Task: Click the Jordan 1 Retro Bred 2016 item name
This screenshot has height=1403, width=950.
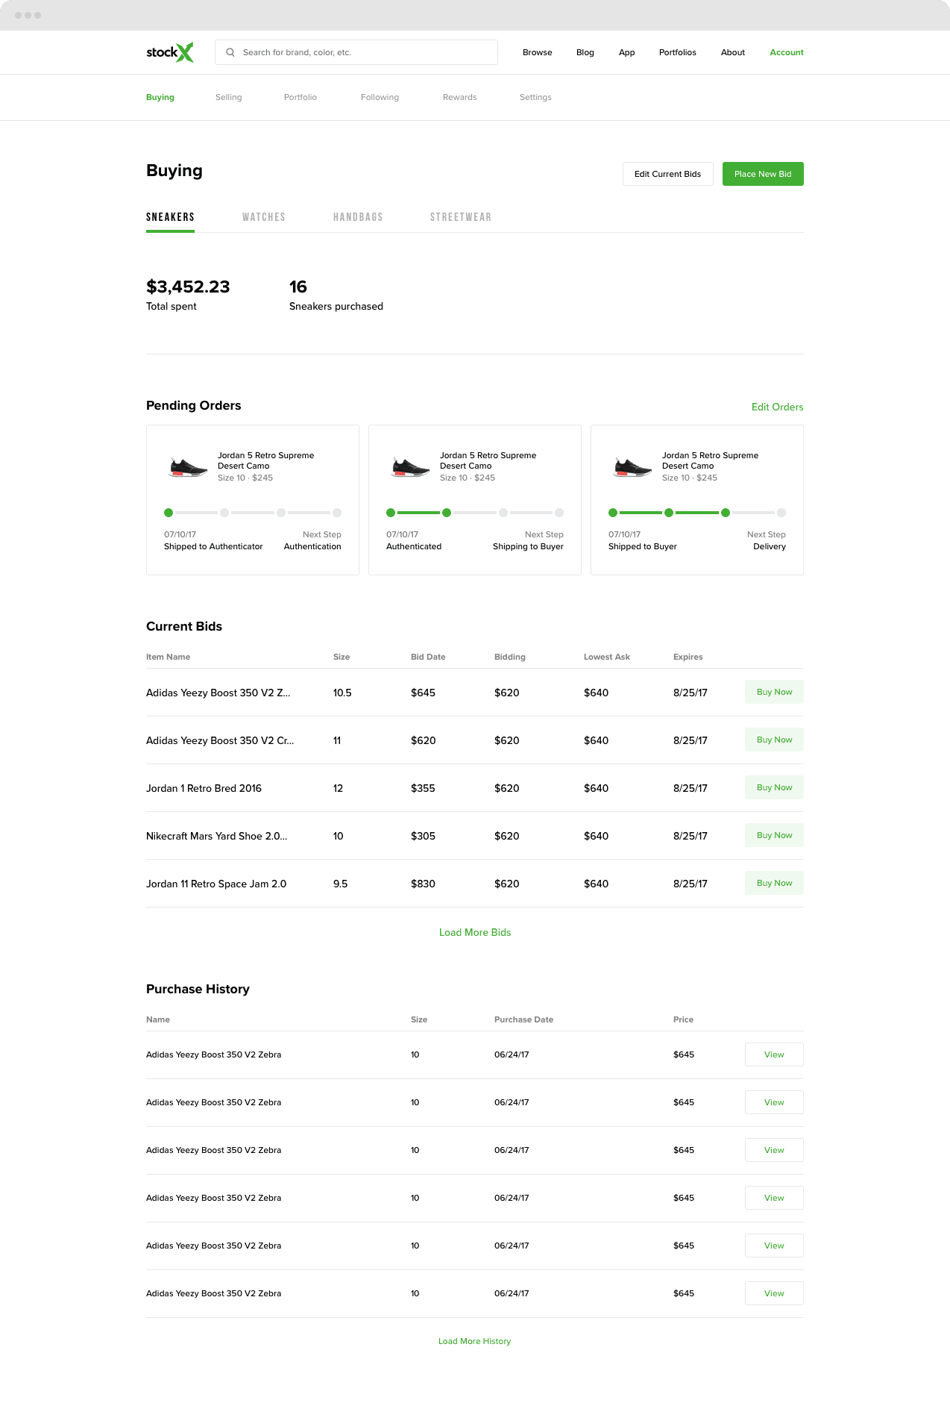Action: tap(204, 788)
